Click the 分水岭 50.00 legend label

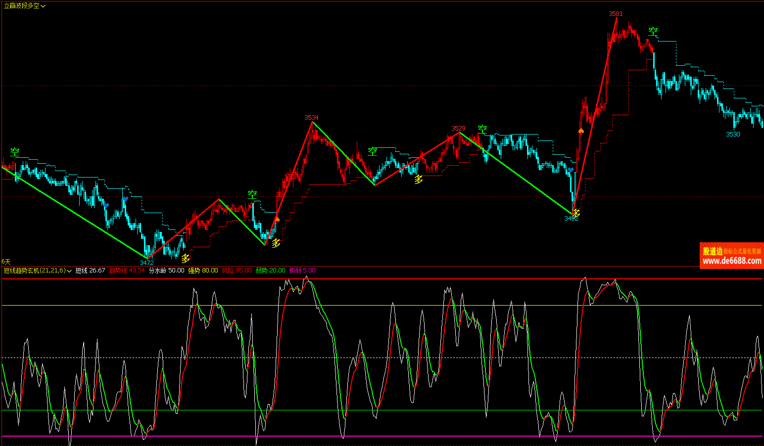pyautogui.click(x=166, y=270)
